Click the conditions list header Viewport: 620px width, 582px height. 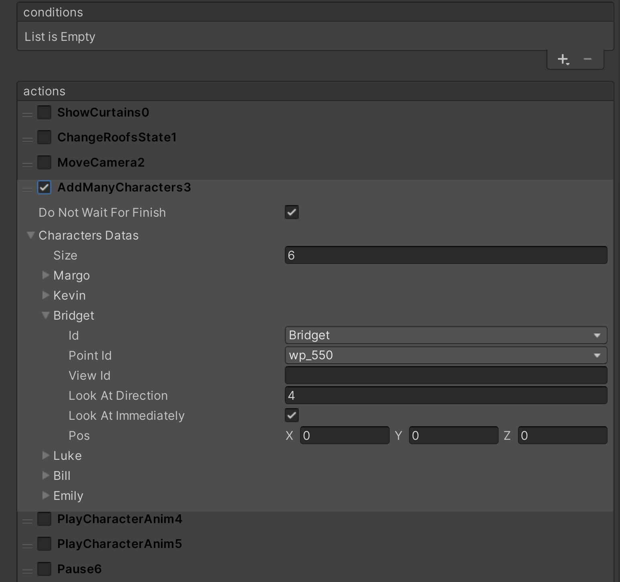[x=315, y=12]
